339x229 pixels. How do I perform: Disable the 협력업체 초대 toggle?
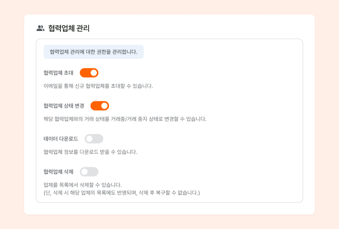89,73
